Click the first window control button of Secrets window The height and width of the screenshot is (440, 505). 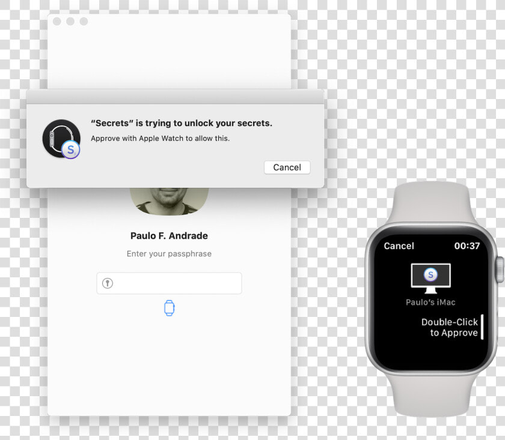point(57,21)
